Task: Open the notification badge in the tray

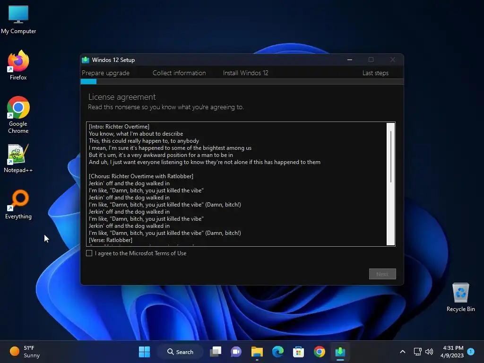Action: click(x=471, y=352)
